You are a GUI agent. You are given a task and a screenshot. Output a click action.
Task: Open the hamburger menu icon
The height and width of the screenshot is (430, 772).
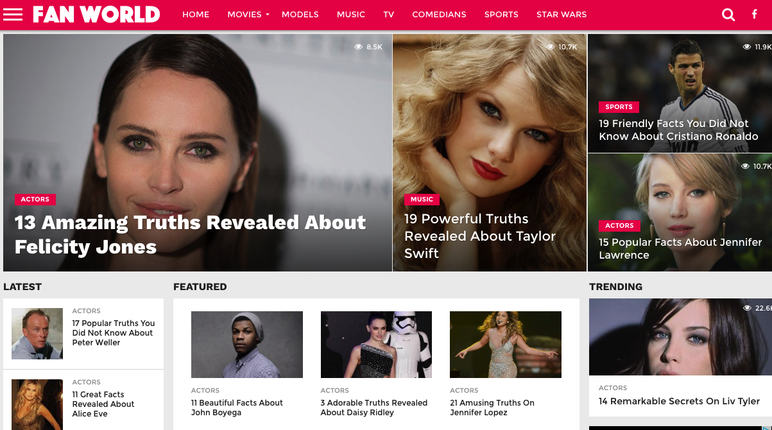(x=13, y=14)
